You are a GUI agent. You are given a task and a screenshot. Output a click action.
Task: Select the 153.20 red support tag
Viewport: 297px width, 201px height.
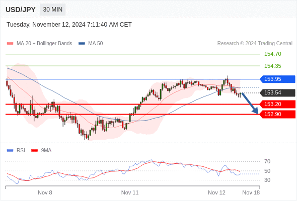(277, 104)
